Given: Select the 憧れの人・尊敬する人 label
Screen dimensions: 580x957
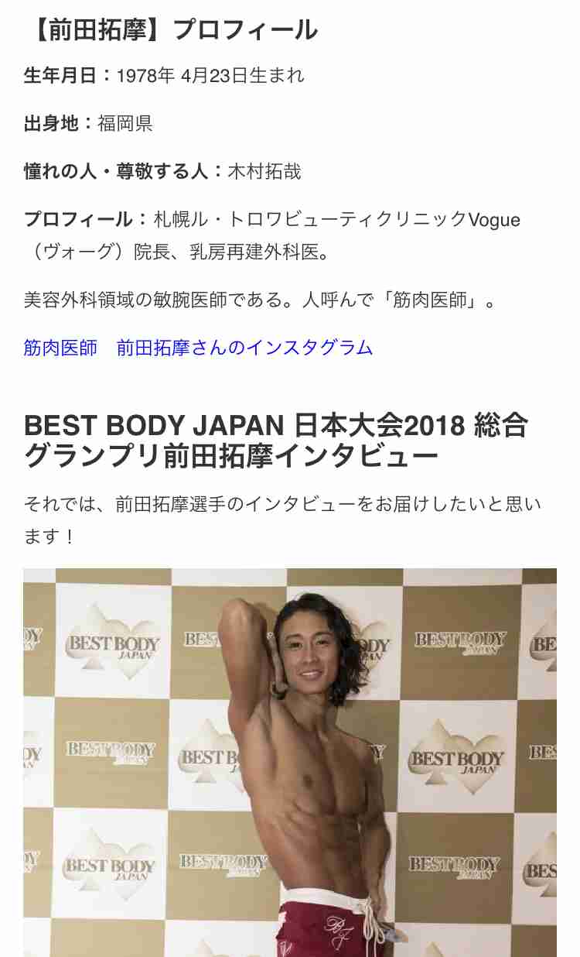Looking at the screenshot, I should (116, 171).
